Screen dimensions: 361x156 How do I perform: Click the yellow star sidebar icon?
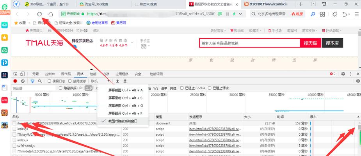(x=4, y=37)
